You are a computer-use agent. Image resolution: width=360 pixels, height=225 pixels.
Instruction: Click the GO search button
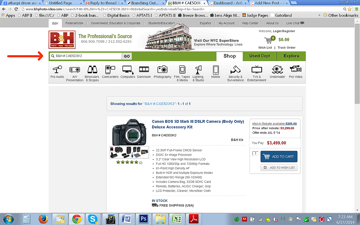tap(127, 56)
